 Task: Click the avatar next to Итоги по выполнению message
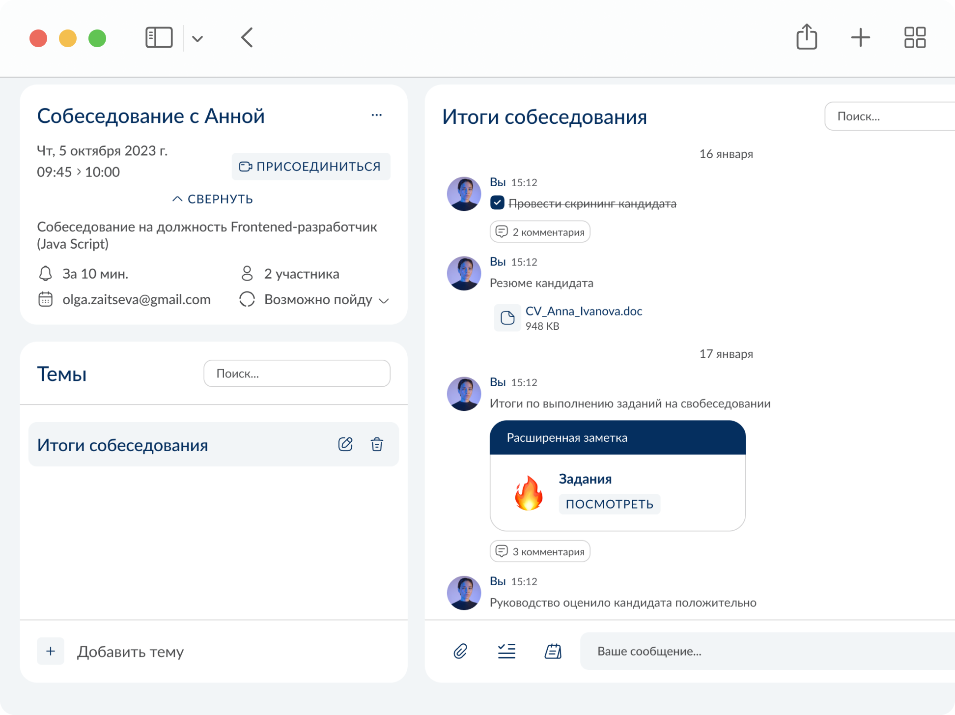coord(464,394)
